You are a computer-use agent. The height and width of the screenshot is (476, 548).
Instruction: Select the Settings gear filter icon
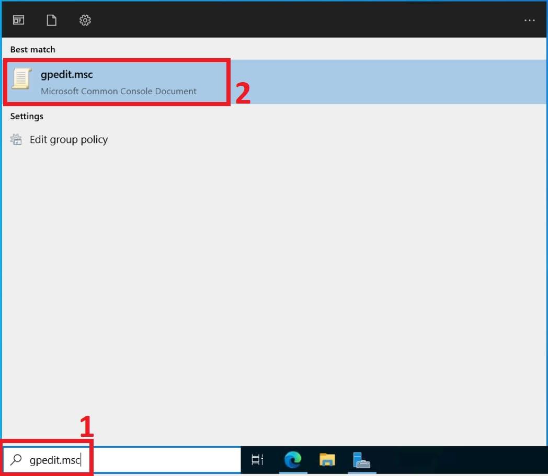[85, 20]
